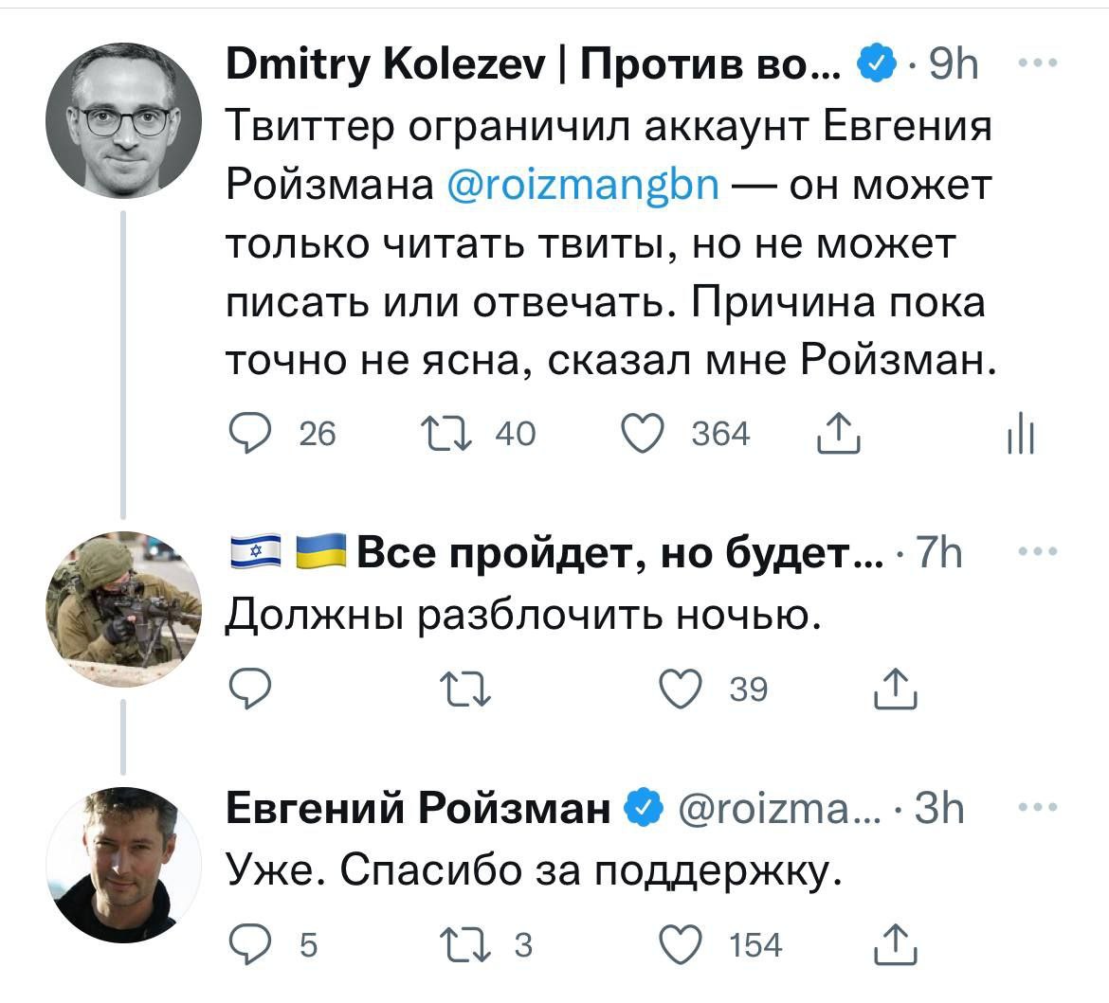Share the 'Должны разблочить ночью' tweet
Image resolution: width=1109 pixels, height=1003 pixels.
[895, 690]
